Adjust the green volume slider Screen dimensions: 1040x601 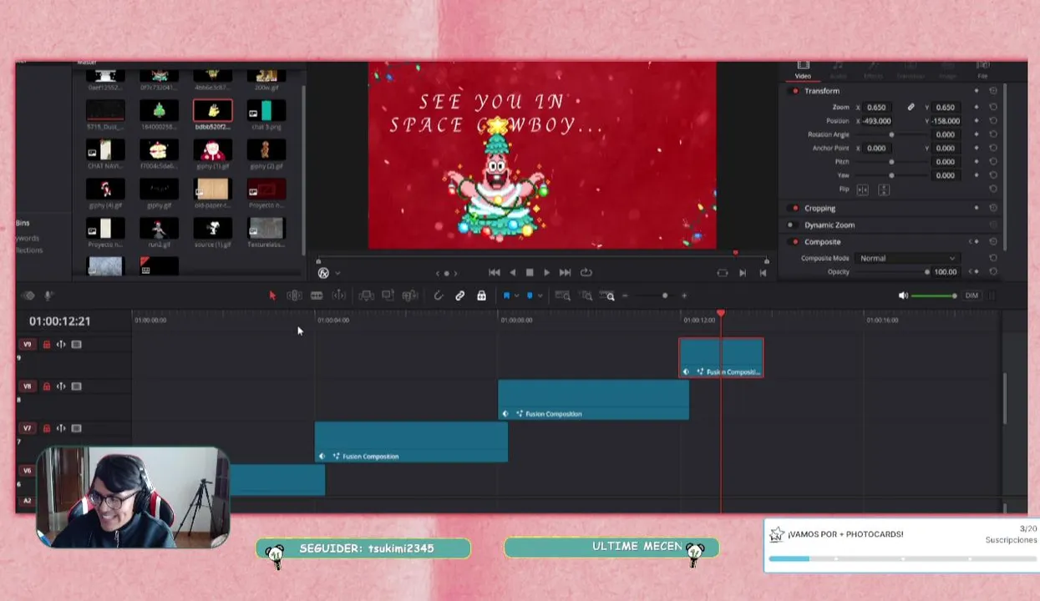(934, 295)
